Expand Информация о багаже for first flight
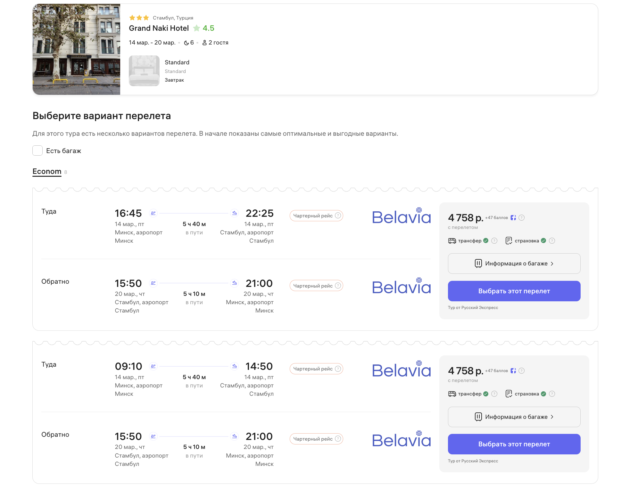Screen dimensions: 621x488 (514, 264)
